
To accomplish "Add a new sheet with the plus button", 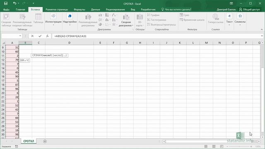I will (45, 141).
